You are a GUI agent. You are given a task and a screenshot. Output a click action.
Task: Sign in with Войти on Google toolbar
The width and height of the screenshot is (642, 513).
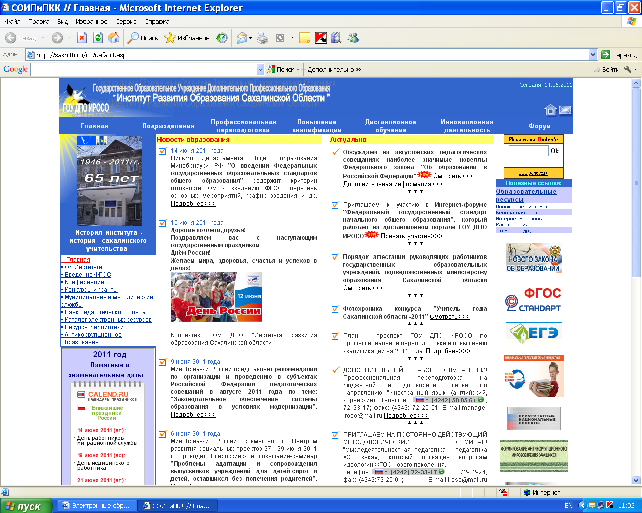coord(607,70)
